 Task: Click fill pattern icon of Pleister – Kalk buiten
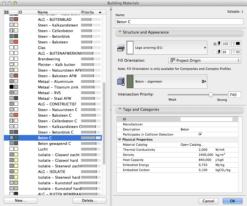pos(12,64)
